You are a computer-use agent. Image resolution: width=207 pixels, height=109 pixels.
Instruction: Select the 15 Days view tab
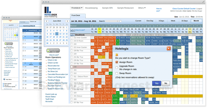(185, 21)
